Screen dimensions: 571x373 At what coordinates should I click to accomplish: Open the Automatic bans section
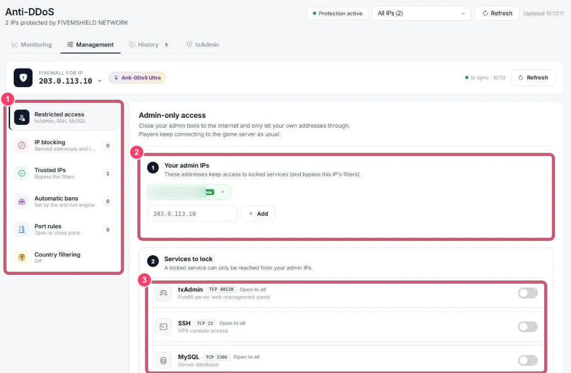(x=64, y=201)
